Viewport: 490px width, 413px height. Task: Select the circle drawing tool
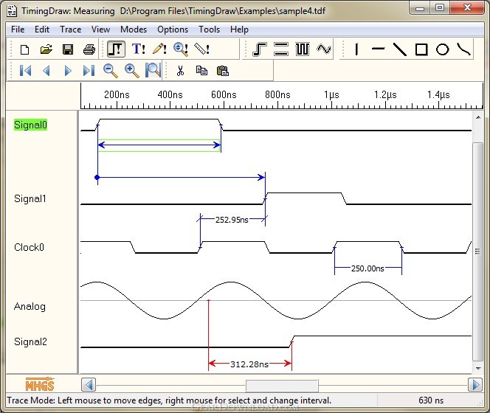pos(443,49)
